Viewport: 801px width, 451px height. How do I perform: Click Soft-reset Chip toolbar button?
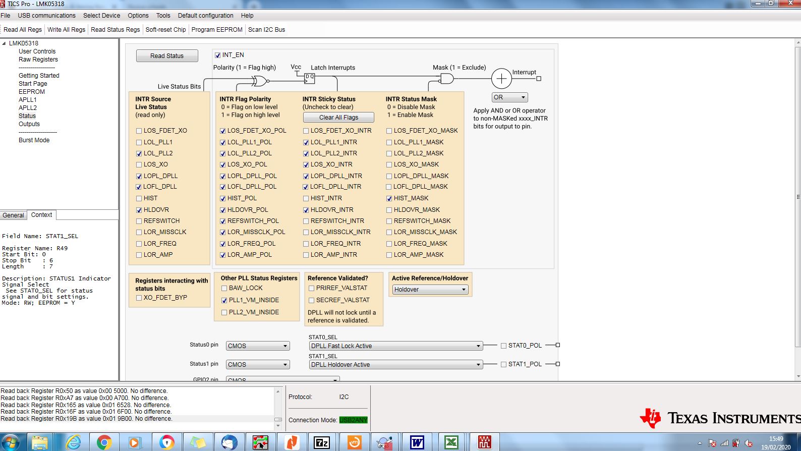[165, 30]
